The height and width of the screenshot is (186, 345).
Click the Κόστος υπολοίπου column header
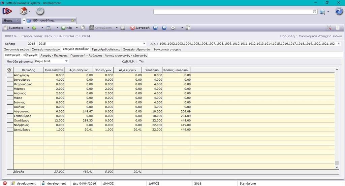pos(177,70)
